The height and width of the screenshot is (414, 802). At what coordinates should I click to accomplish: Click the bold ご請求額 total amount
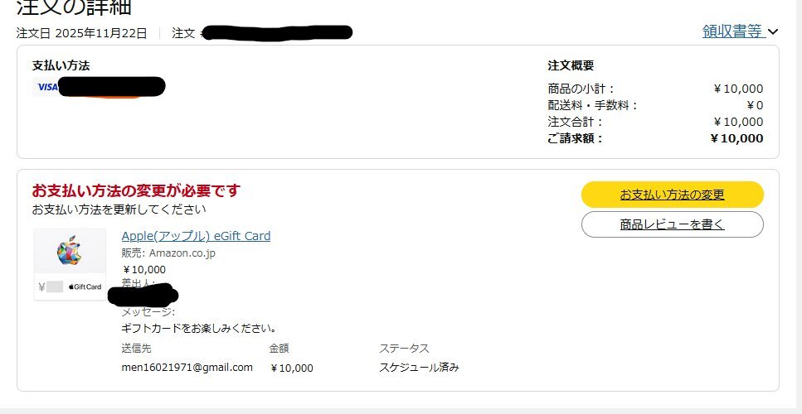tap(736, 138)
